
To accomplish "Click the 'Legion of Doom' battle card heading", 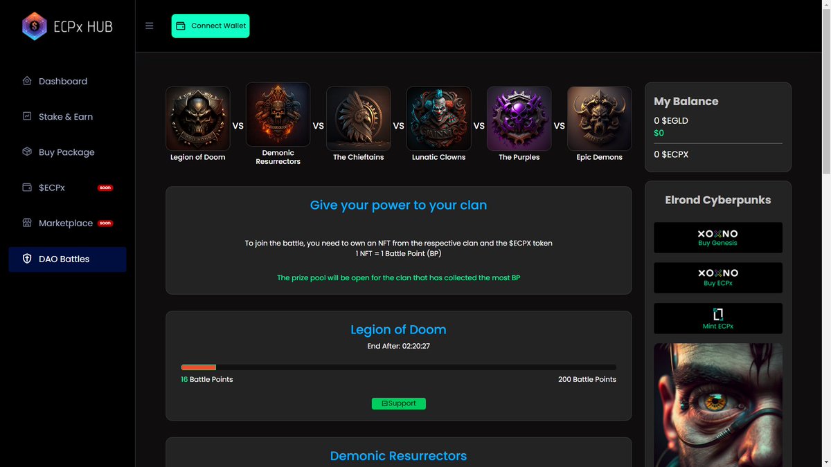I will pyautogui.click(x=398, y=329).
